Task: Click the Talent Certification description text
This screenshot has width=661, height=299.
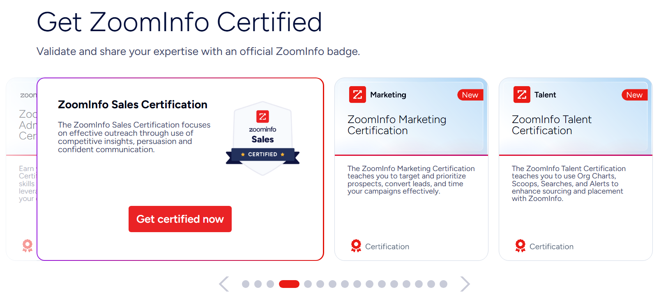Action: click(569, 183)
